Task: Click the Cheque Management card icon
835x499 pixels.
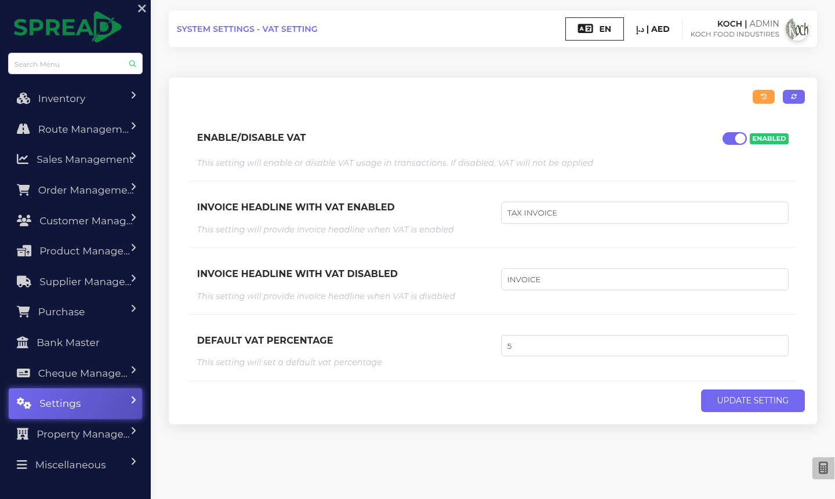Action: (x=23, y=373)
